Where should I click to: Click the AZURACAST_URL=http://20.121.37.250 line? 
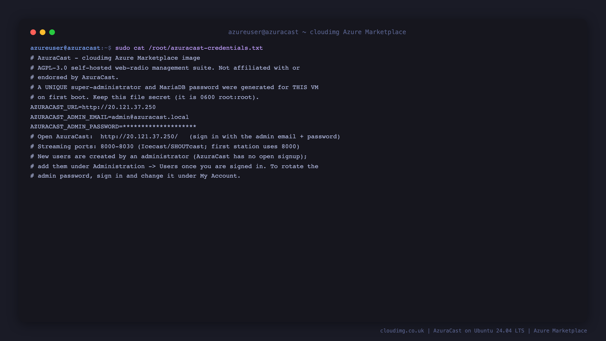click(93, 107)
